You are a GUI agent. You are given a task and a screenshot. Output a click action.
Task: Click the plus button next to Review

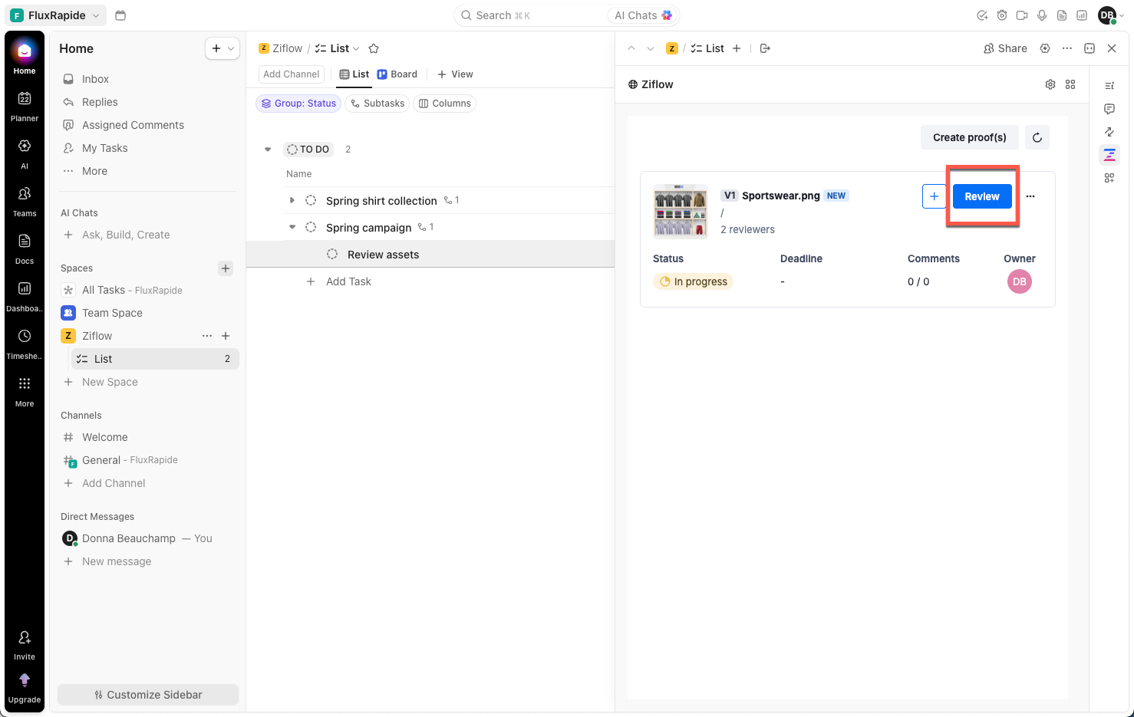[x=934, y=196]
